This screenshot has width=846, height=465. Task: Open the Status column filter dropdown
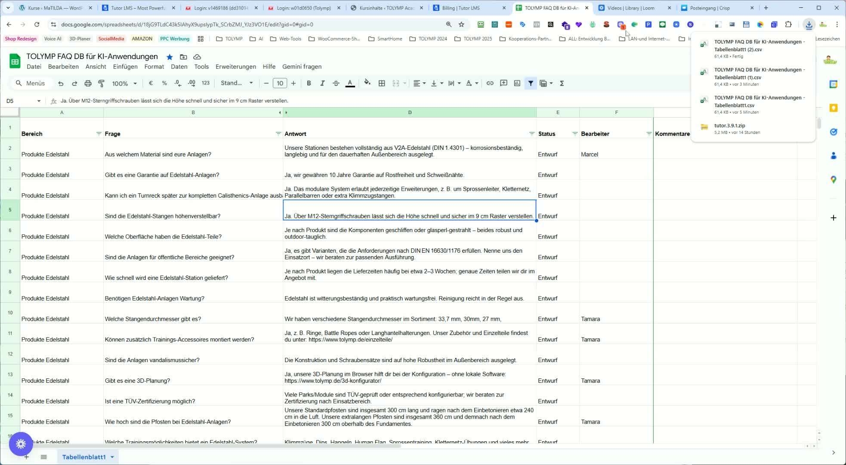pyautogui.click(x=575, y=134)
